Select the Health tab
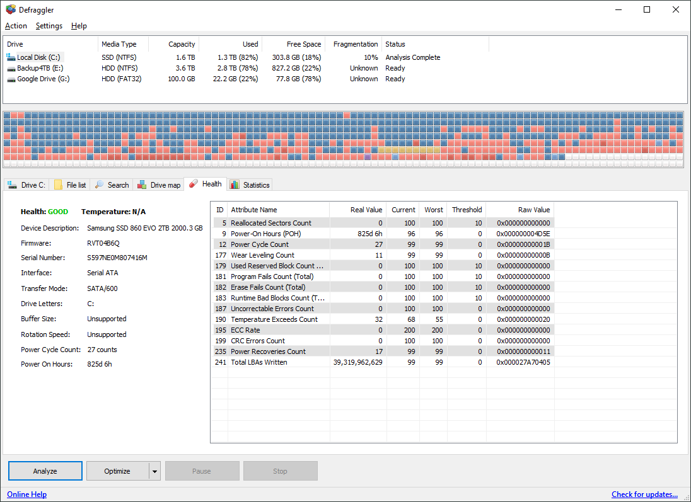Viewport: 691px width, 502px height. pos(206,184)
